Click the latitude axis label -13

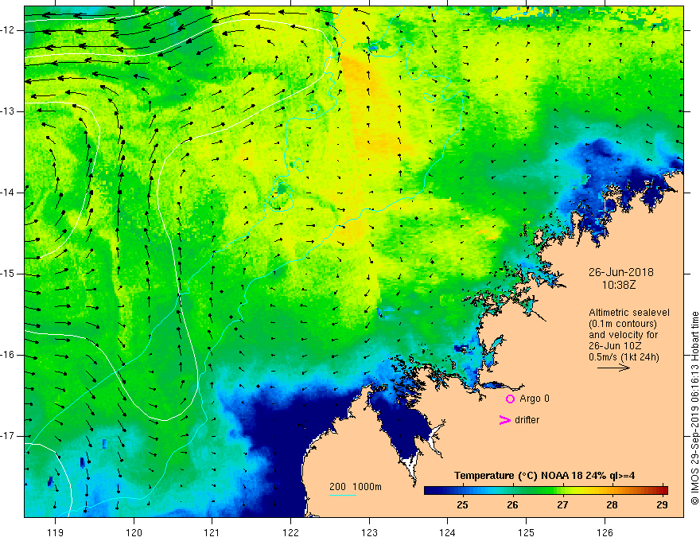tap(9, 111)
